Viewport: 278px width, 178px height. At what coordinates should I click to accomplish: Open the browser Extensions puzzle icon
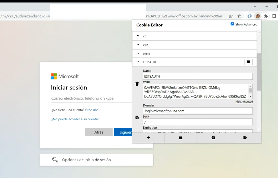[x=266, y=16]
